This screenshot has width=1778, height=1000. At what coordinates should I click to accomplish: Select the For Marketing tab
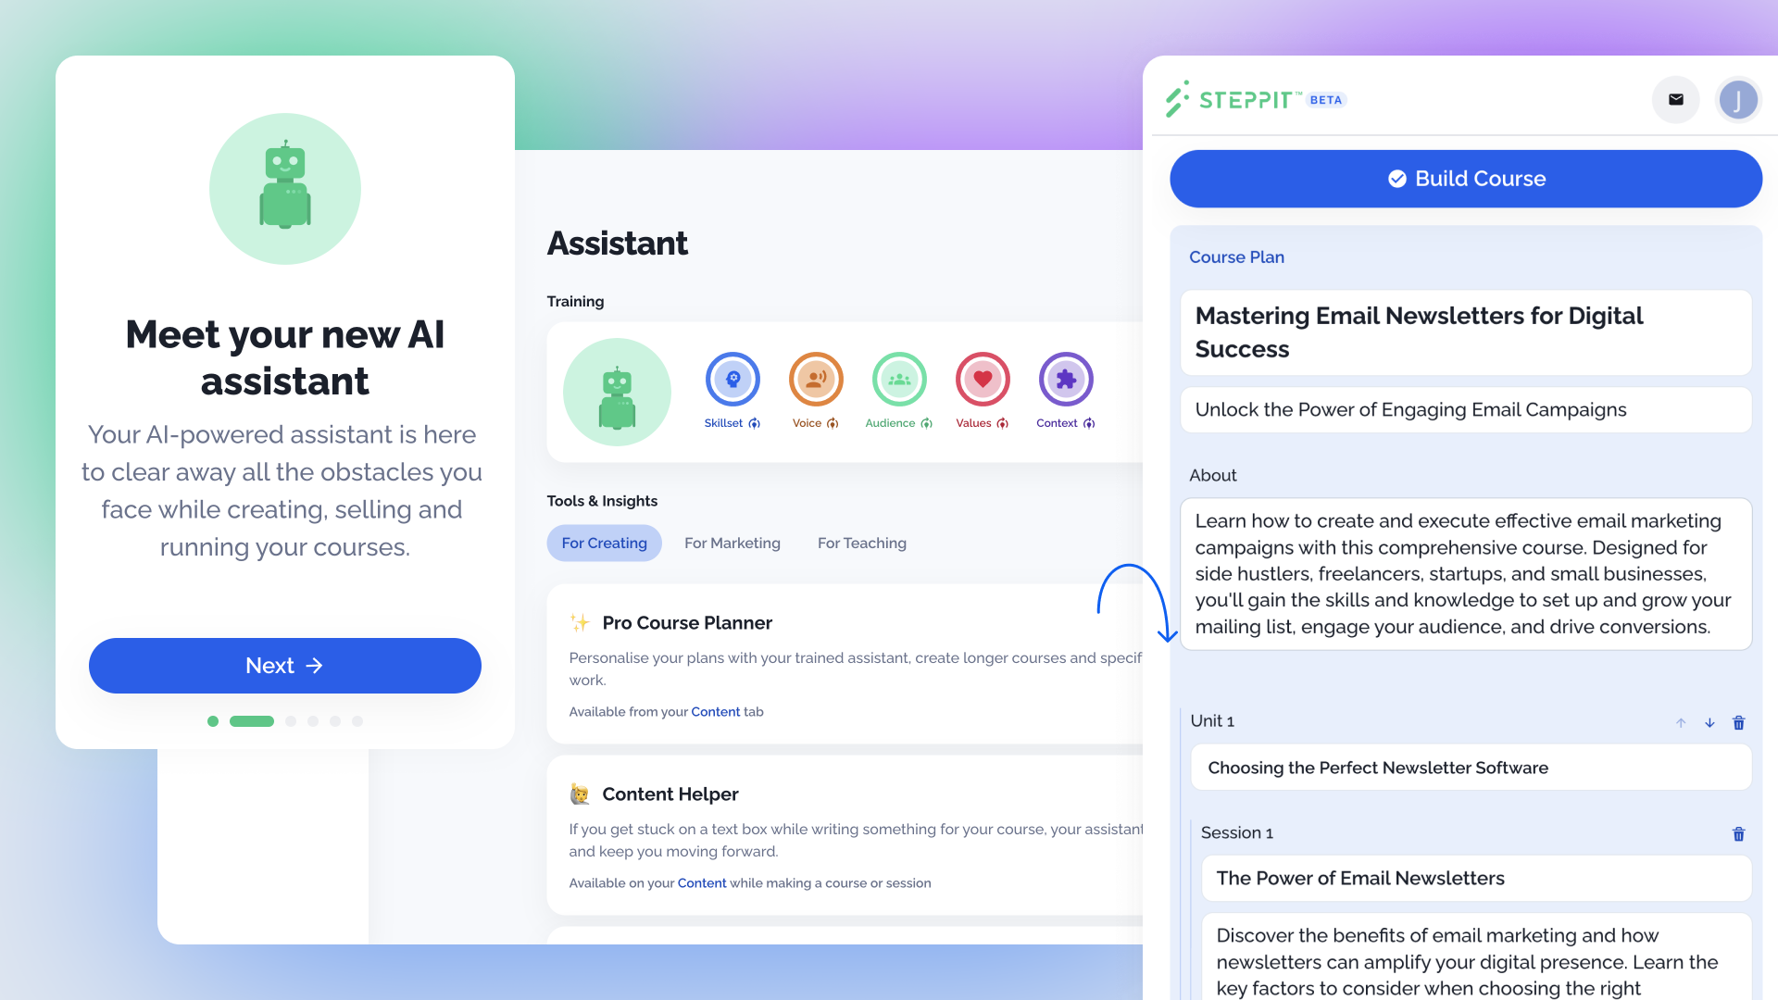[x=732, y=544]
